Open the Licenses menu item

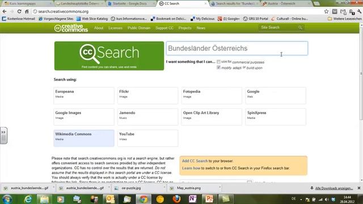coord(115,28)
